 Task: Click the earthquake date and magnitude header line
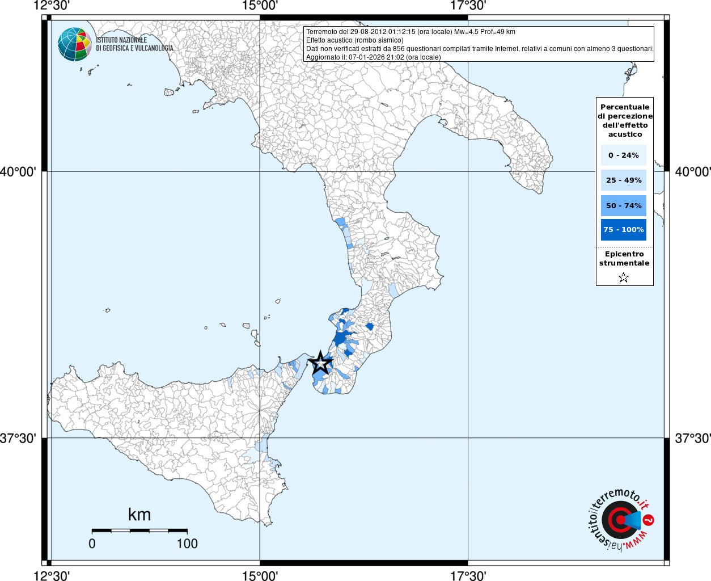click(x=410, y=32)
